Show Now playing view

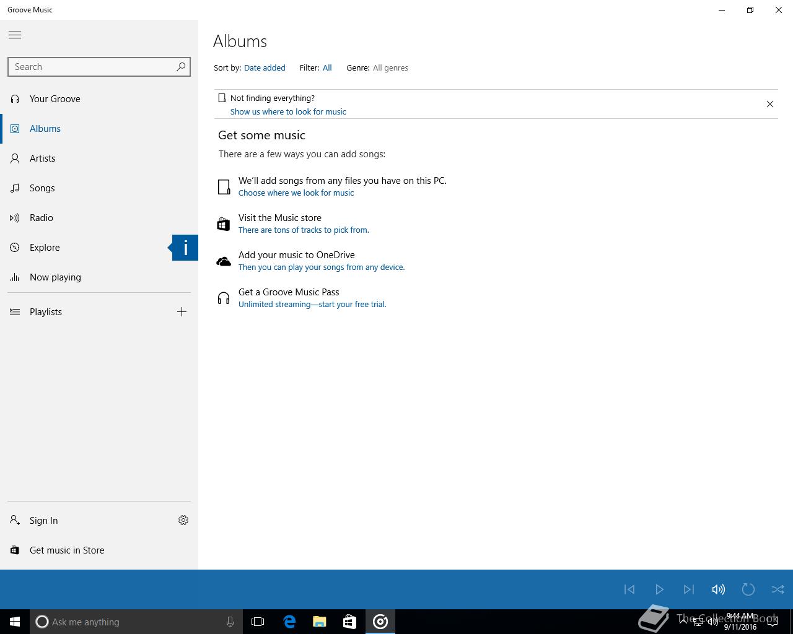click(x=99, y=277)
